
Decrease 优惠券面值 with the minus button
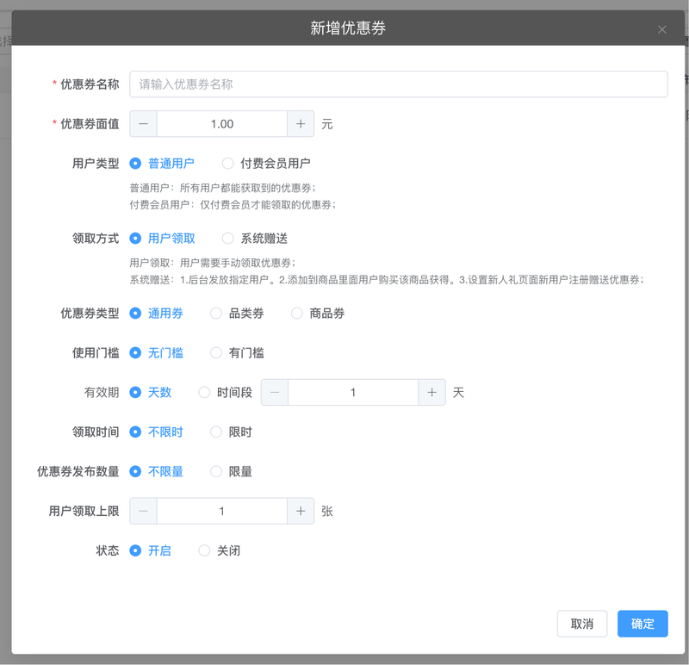pos(143,124)
